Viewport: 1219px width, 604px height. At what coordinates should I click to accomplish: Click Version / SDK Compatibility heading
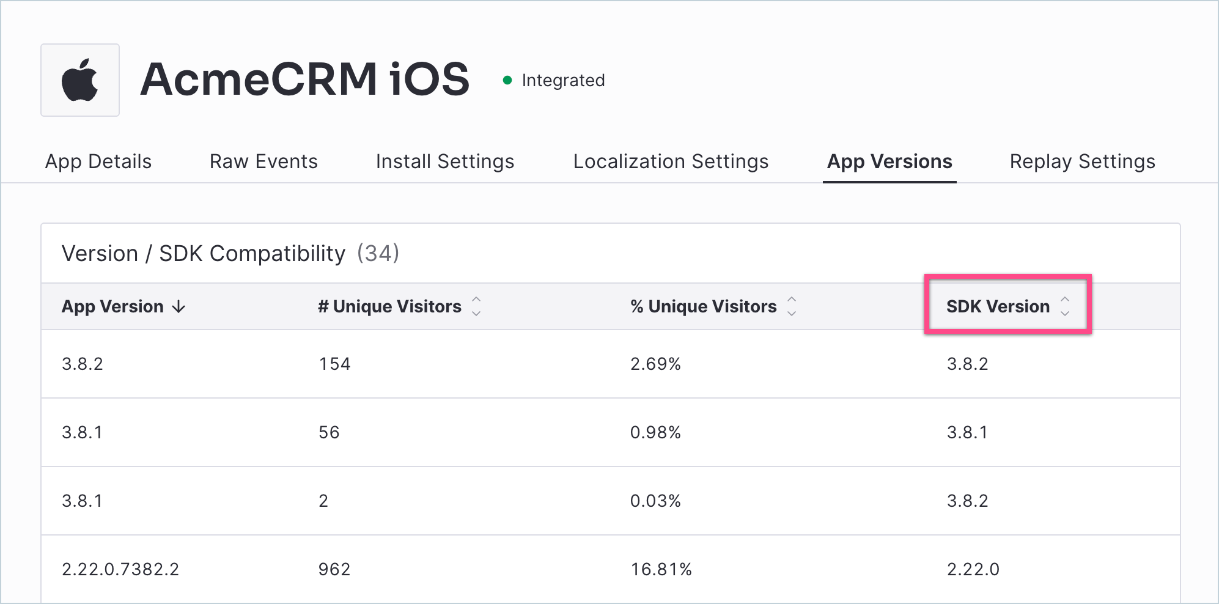tap(204, 254)
